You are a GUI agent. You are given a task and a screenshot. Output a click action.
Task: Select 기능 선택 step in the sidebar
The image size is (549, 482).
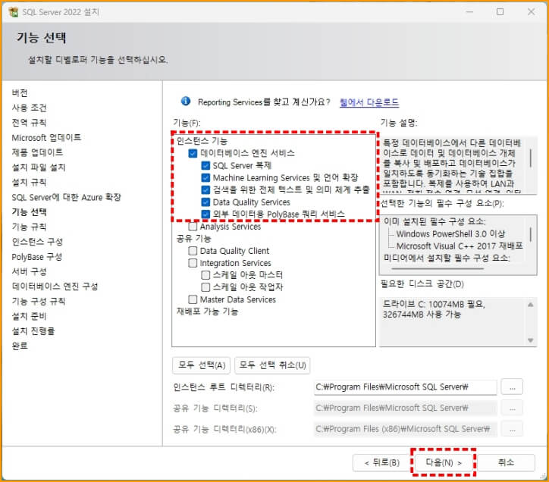[x=29, y=211]
